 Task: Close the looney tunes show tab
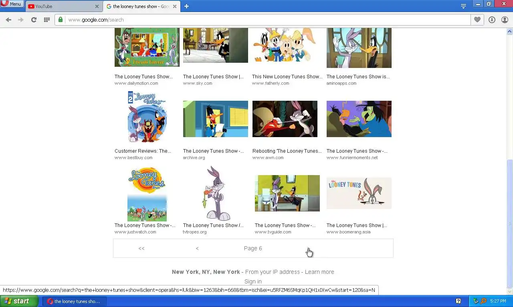pos(175,6)
